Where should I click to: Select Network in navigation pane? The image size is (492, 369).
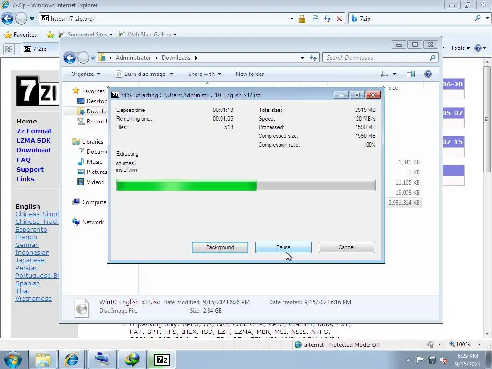pos(88,222)
